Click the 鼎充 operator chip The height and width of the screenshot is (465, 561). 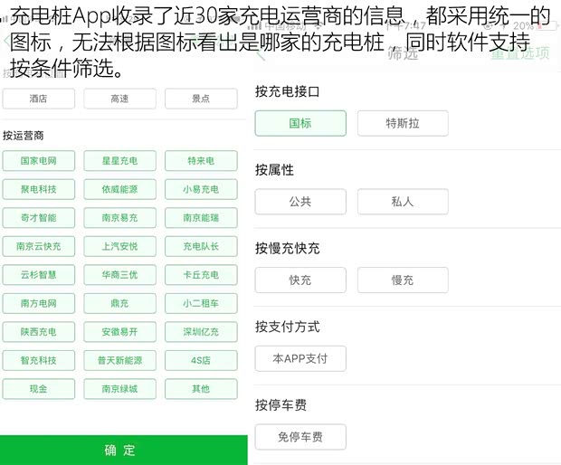(119, 303)
